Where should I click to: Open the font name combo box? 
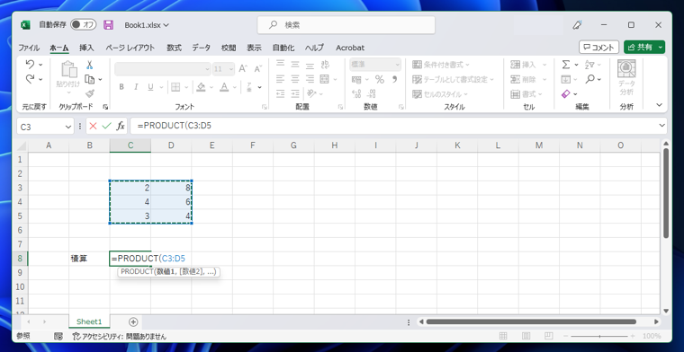pos(163,69)
